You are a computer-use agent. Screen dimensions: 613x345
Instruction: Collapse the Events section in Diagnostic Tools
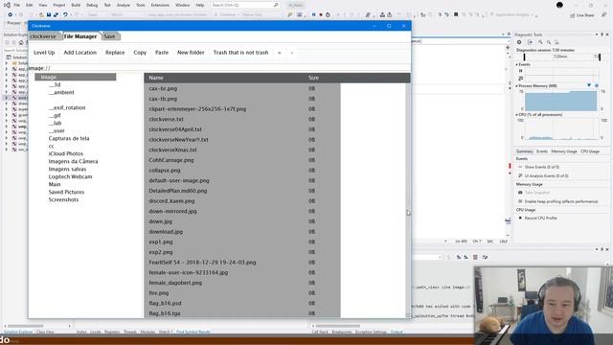tap(517, 64)
